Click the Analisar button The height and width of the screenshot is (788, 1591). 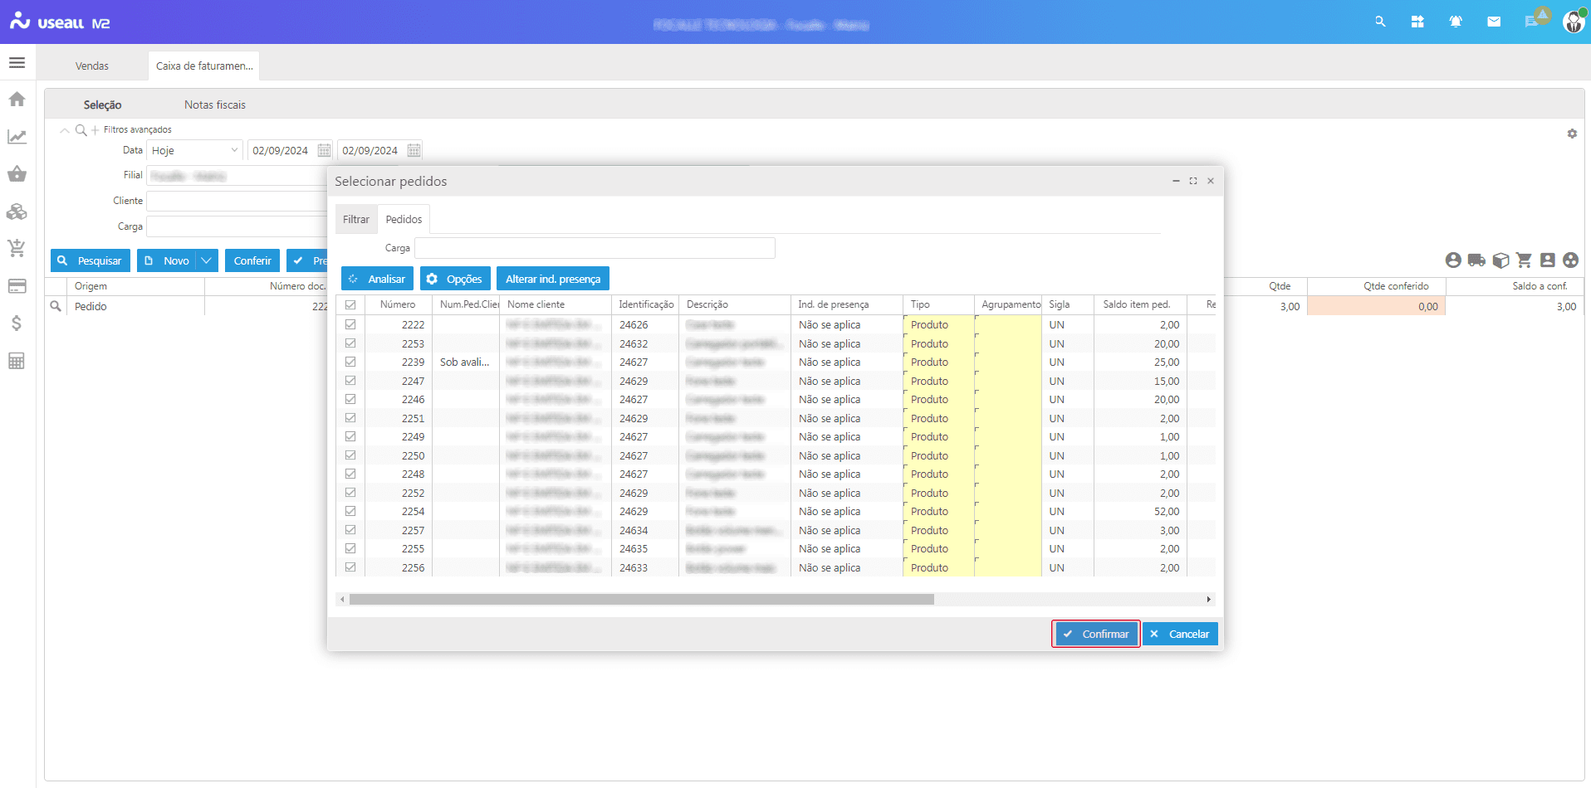(x=377, y=280)
